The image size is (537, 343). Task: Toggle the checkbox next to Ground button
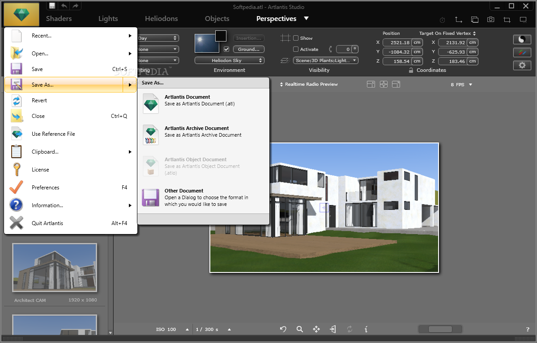[226, 49]
